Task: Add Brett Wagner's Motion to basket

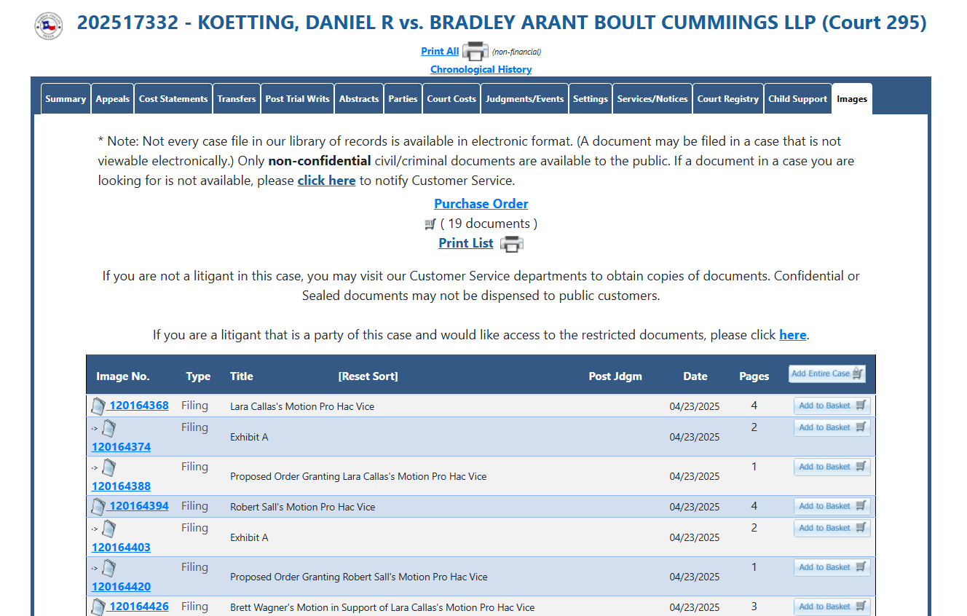Action: (x=832, y=607)
